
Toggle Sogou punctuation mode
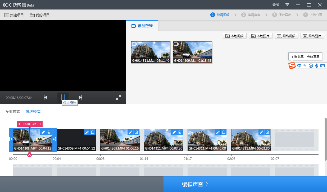coord(305,66)
